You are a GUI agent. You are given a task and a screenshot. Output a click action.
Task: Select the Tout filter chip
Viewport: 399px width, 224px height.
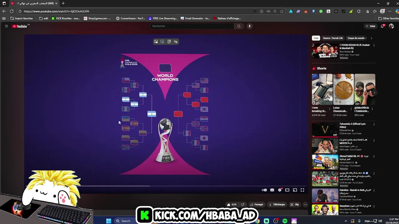tap(316, 38)
